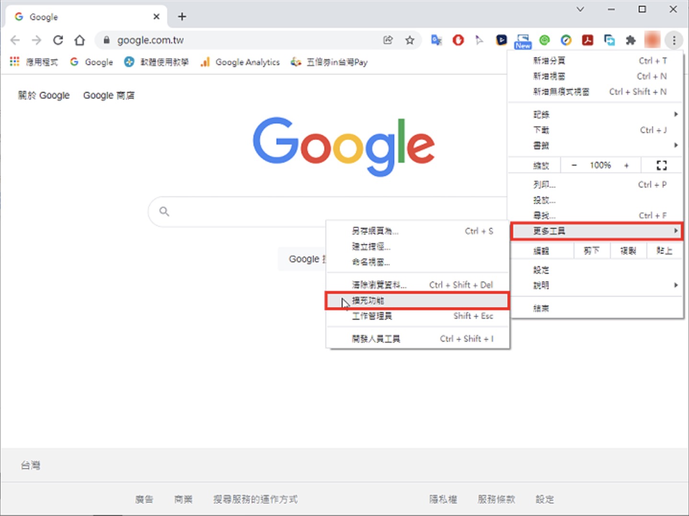Expand the 說明 help submenu
This screenshot has height=516, width=689.
click(596, 285)
